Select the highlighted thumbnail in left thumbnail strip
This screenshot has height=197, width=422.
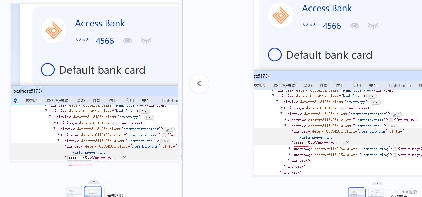point(93,192)
